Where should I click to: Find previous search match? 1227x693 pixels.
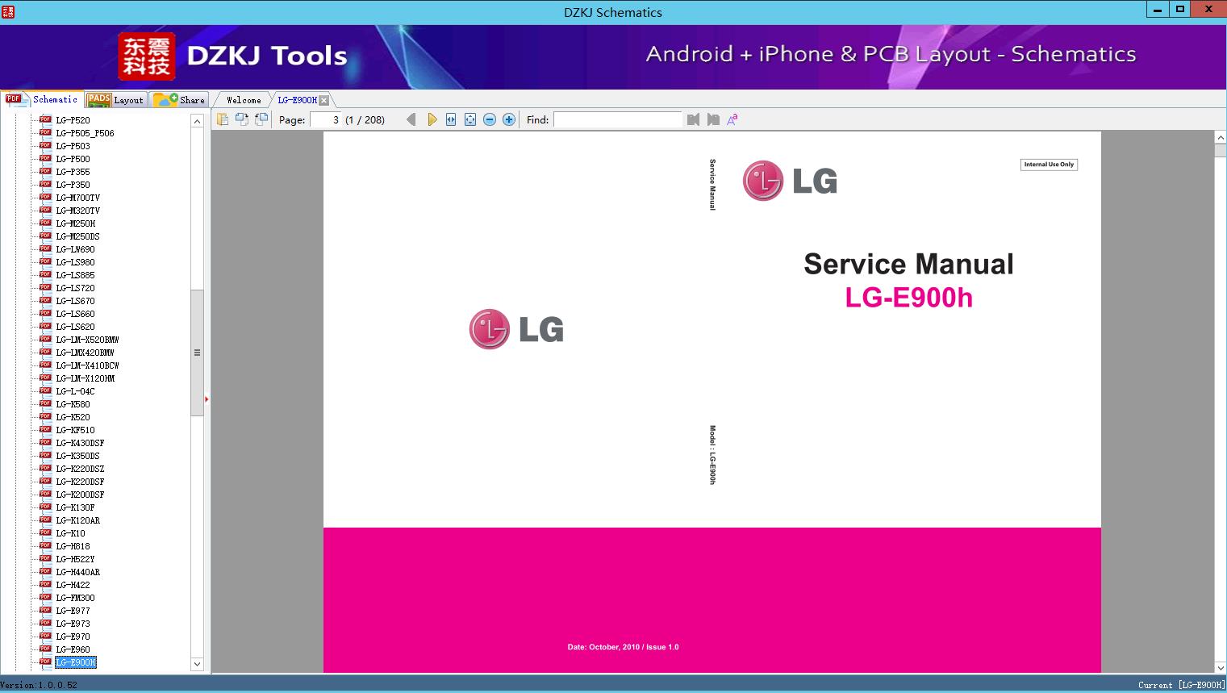(693, 119)
